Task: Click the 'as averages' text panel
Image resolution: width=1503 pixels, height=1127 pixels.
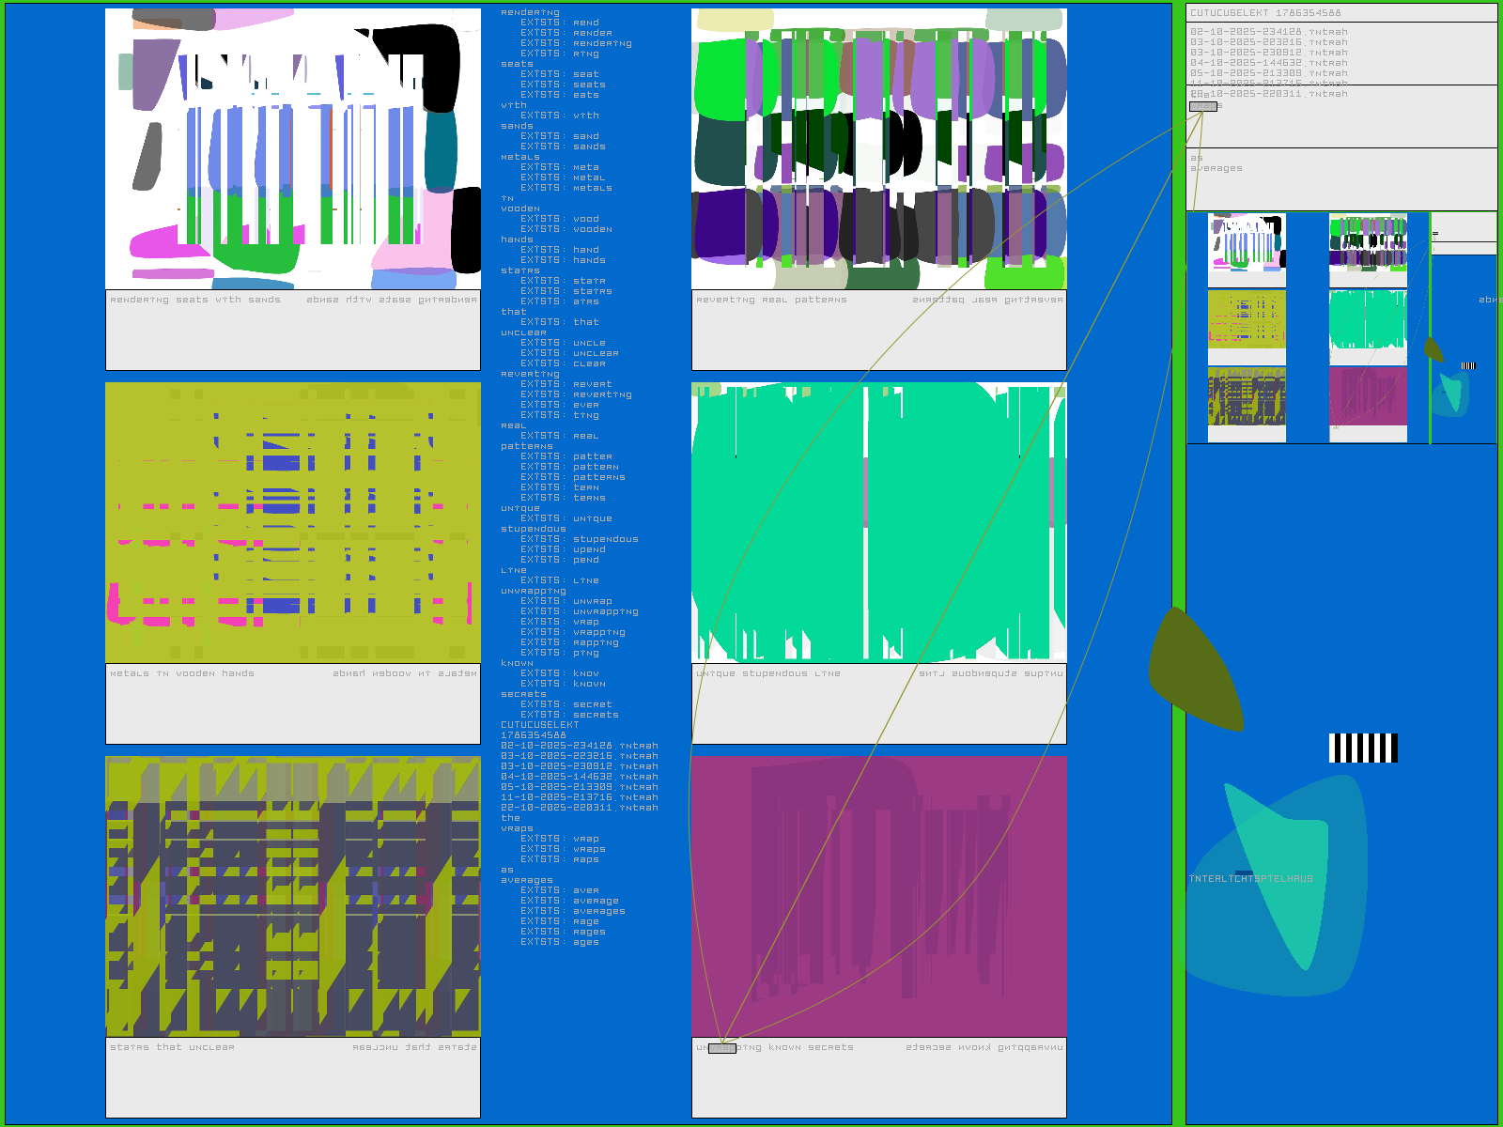Action: click(1340, 178)
